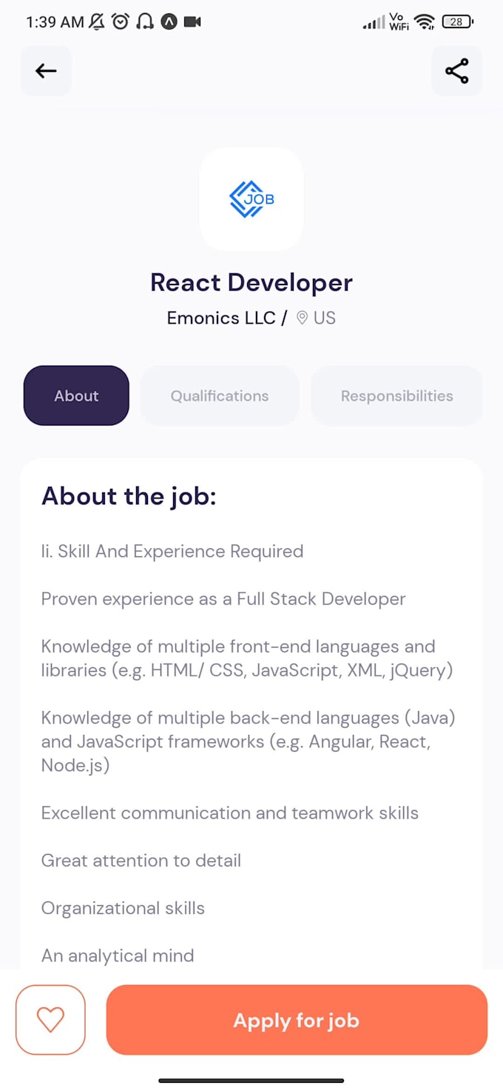Tap the About the job heading
Viewport: 503px width, 1091px height.
pyautogui.click(x=129, y=496)
